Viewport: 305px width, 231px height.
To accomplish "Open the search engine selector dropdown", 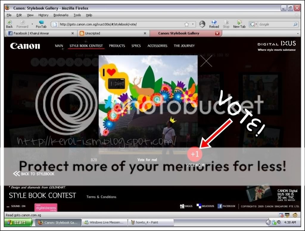I will [253, 24].
